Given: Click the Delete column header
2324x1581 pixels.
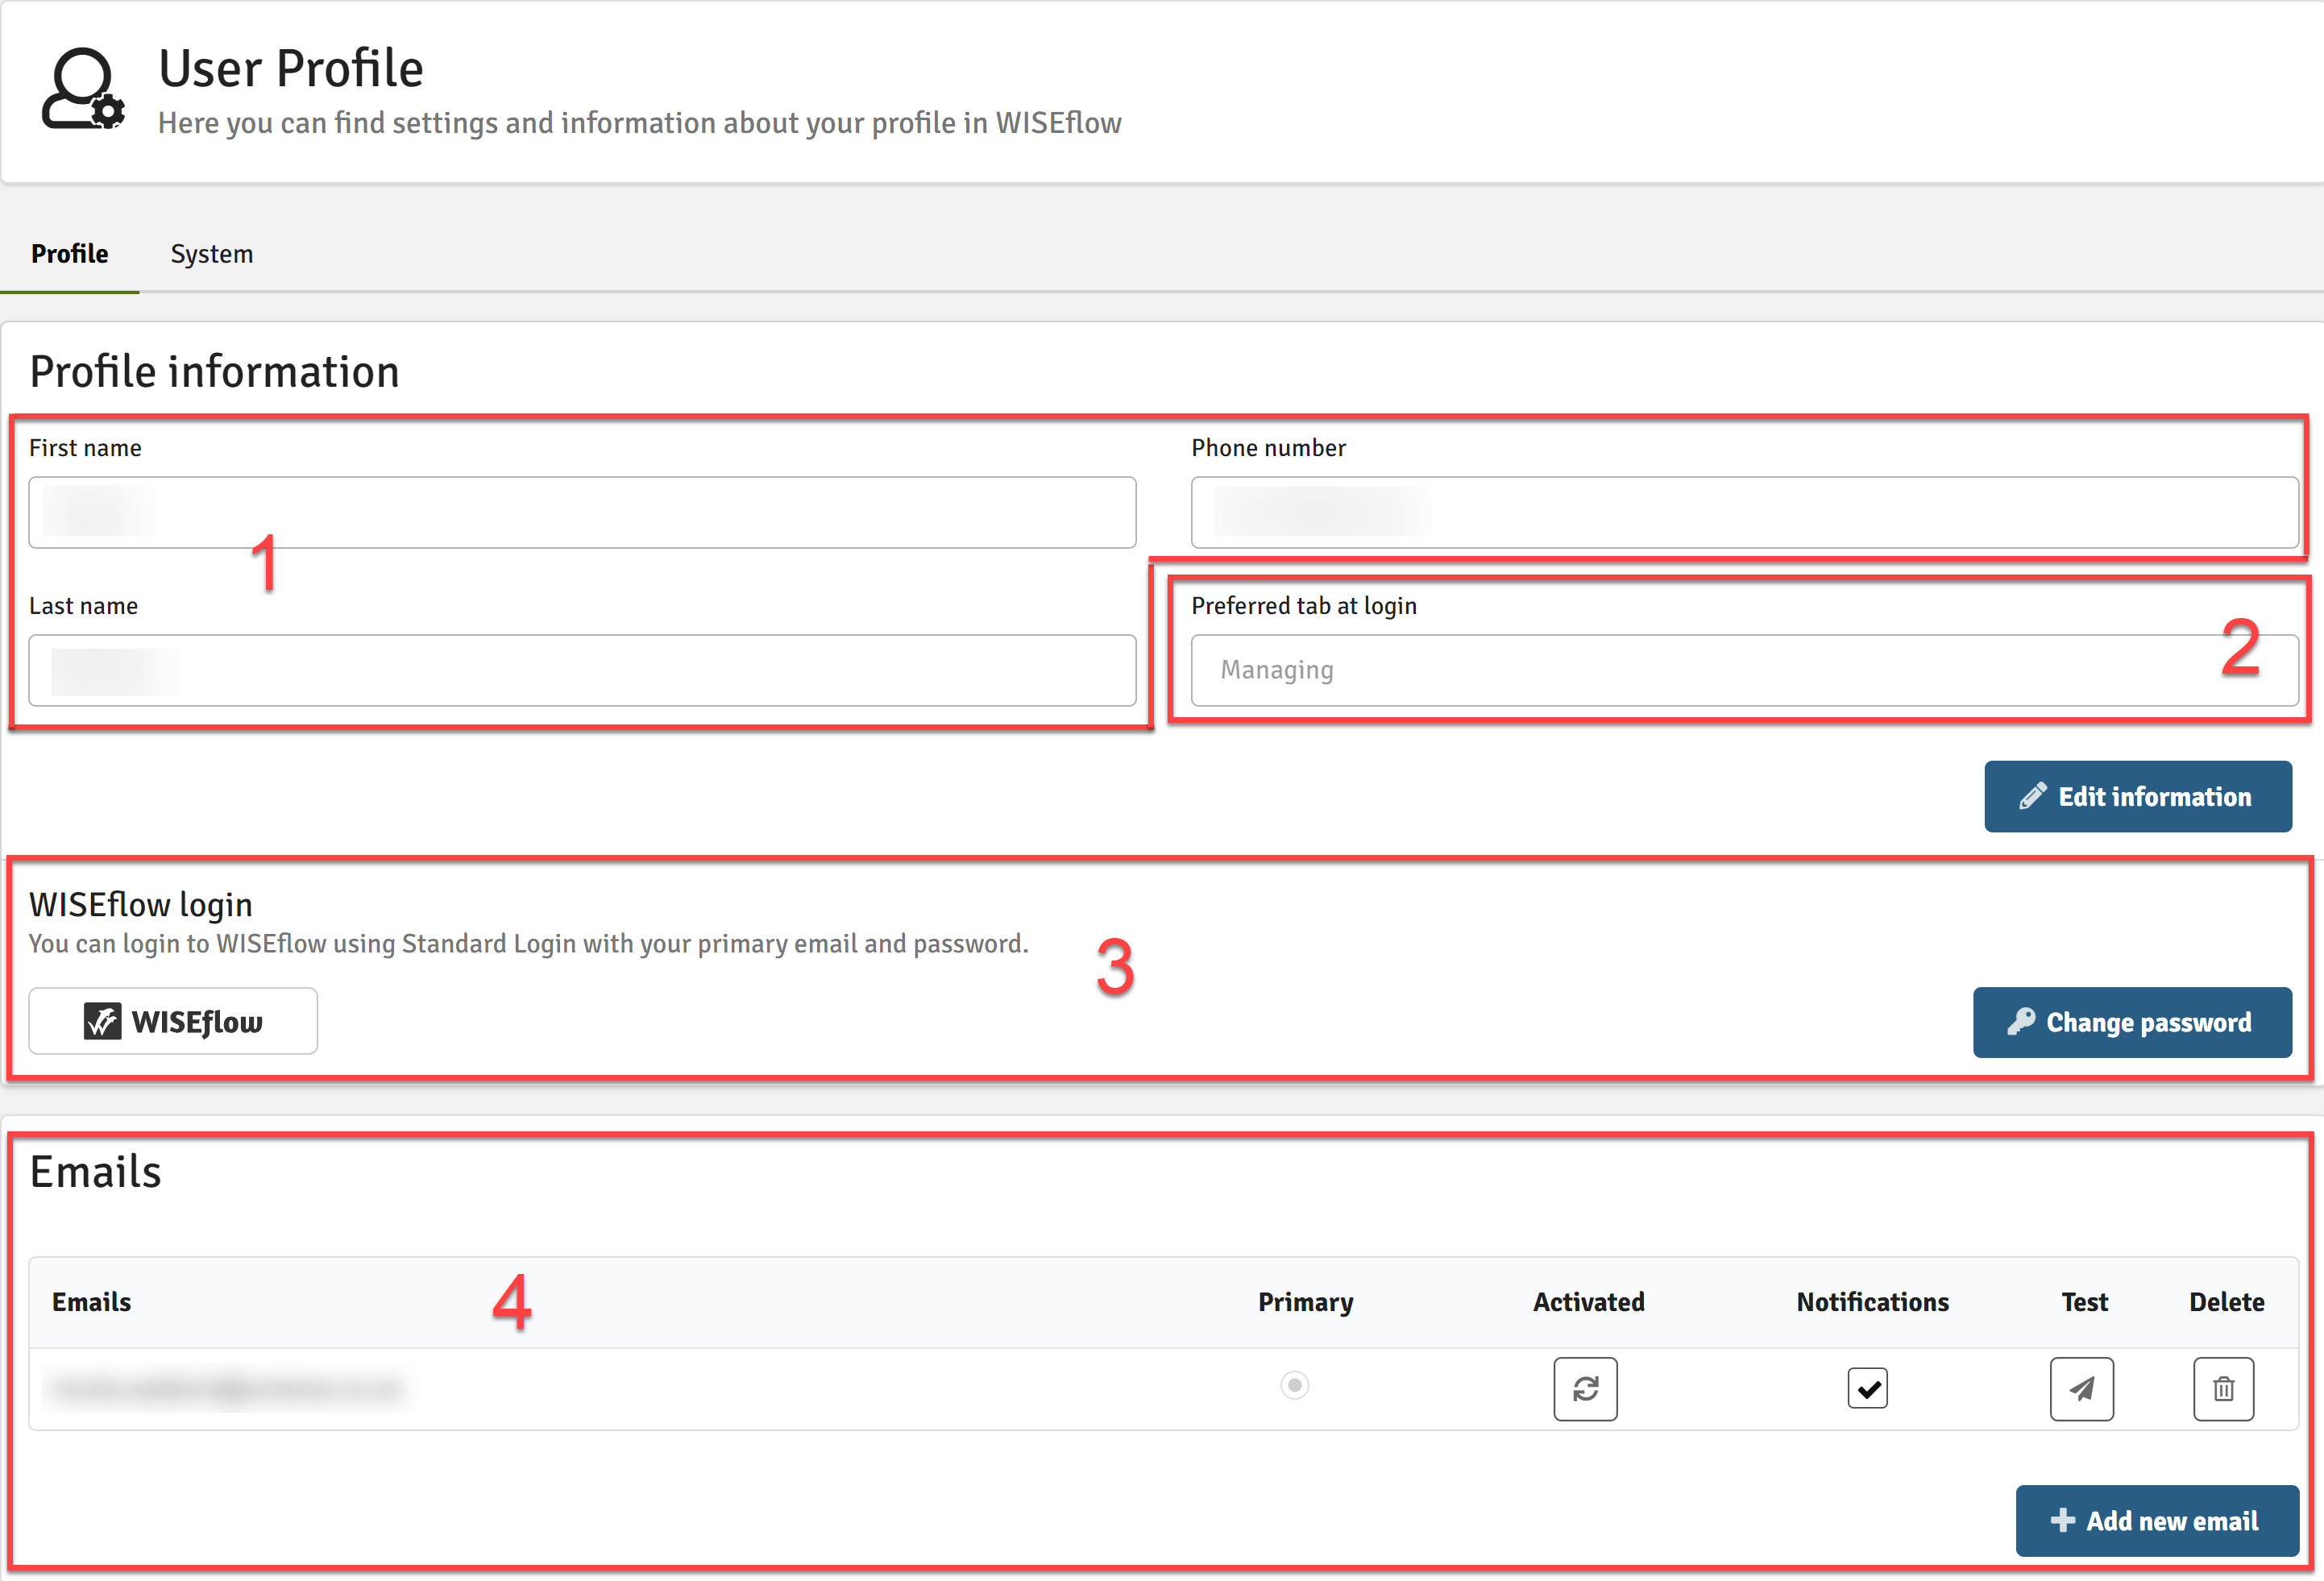Looking at the screenshot, I should coord(2227,1302).
